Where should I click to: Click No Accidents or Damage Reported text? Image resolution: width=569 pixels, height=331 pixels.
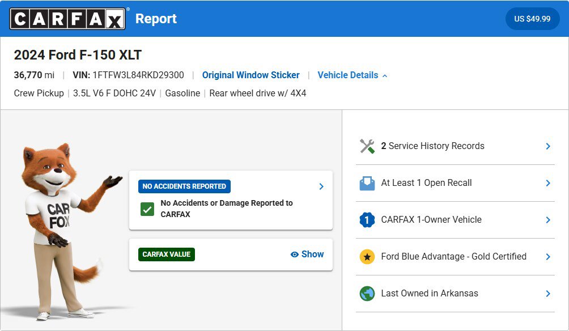(227, 209)
